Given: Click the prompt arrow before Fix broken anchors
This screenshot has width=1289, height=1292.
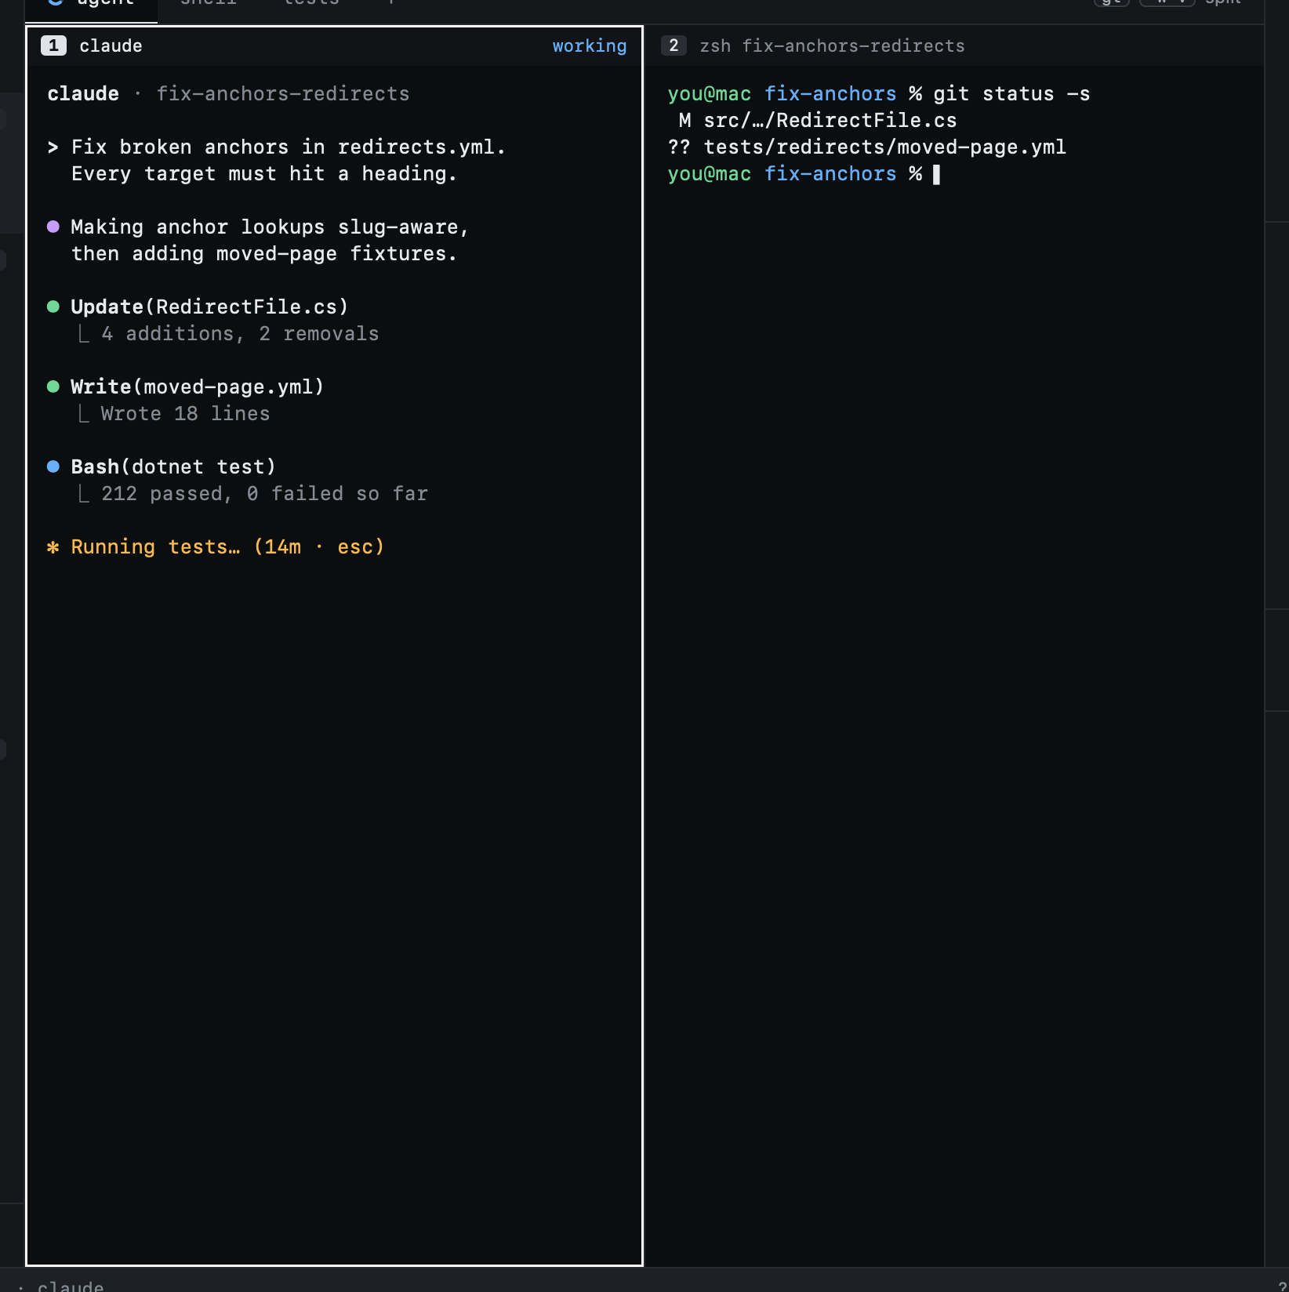Looking at the screenshot, I should (x=53, y=147).
